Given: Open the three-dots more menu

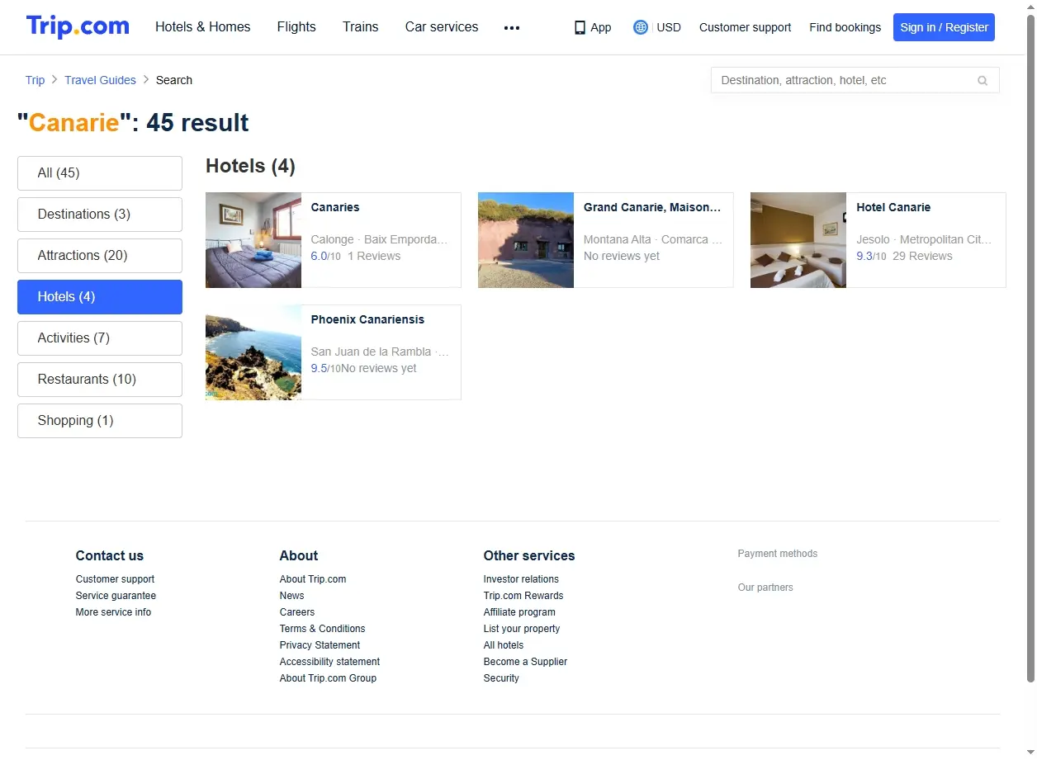Looking at the screenshot, I should 512,27.
